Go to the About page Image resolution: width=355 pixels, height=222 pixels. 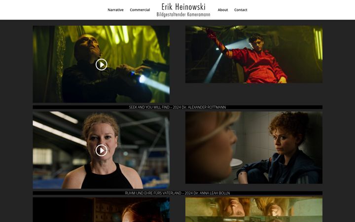pos(223,10)
